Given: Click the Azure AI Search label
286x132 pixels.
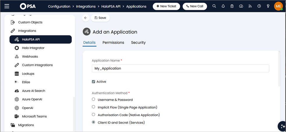Looking at the screenshot, I should click(x=33, y=91).
